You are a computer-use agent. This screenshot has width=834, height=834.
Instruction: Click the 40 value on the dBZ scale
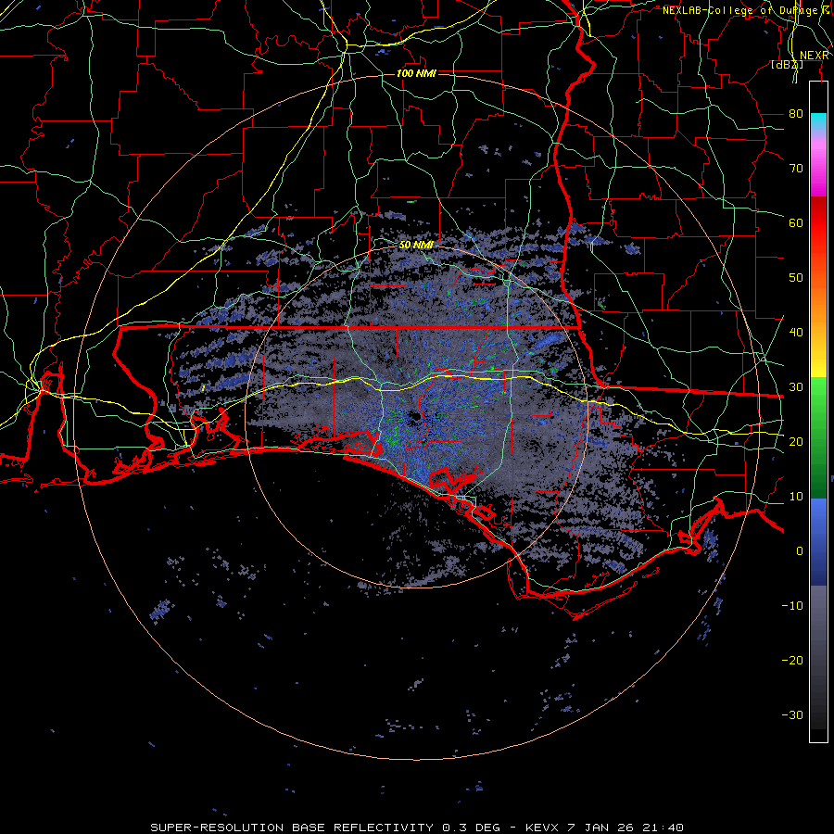click(796, 333)
